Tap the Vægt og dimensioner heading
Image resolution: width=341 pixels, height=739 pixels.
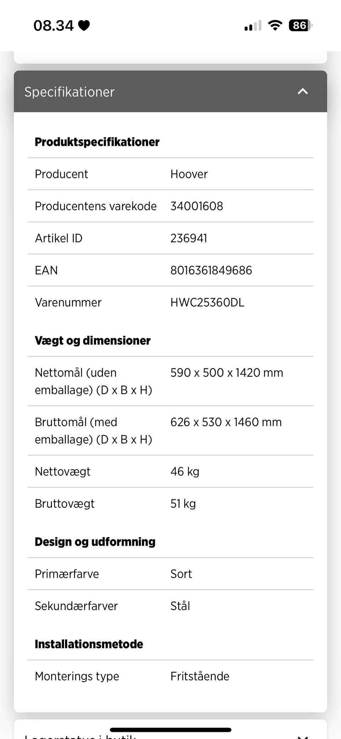tap(92, 341)
